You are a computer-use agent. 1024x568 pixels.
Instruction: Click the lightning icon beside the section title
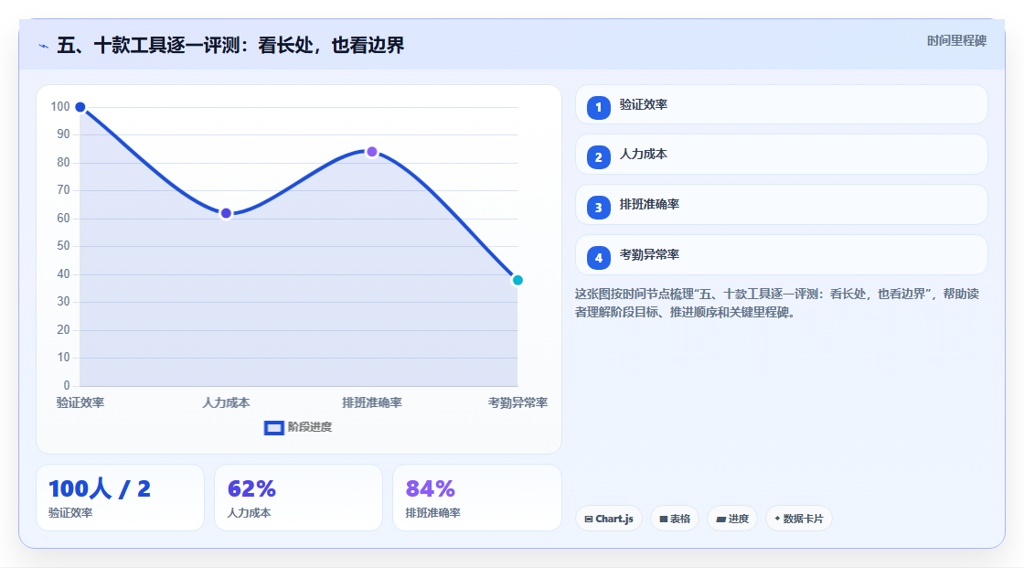(x=44, y=46)
